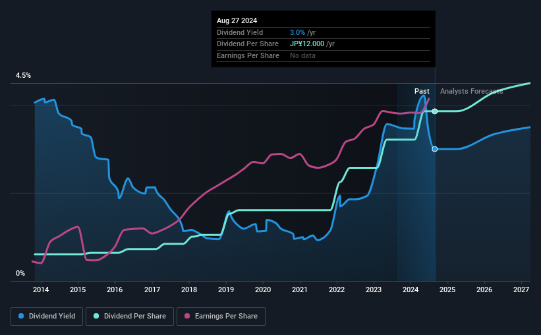Click the JP¥12.000 dividend per share value
This screenshot has width=541, height=335.
click(x=307, y=44)
